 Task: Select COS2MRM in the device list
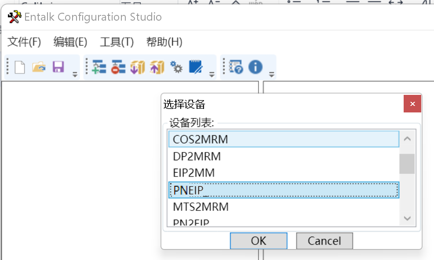284,139
